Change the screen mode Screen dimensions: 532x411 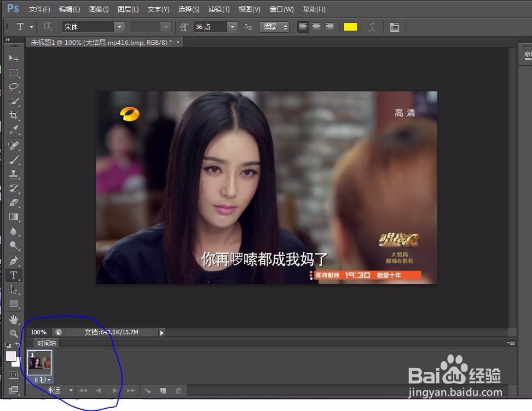(x=14, y=390)
